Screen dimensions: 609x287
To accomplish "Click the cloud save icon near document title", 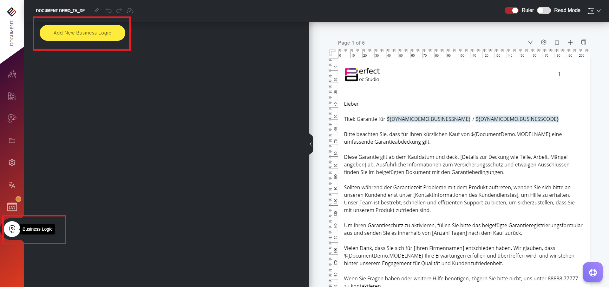I will click(x=130, y=10).
